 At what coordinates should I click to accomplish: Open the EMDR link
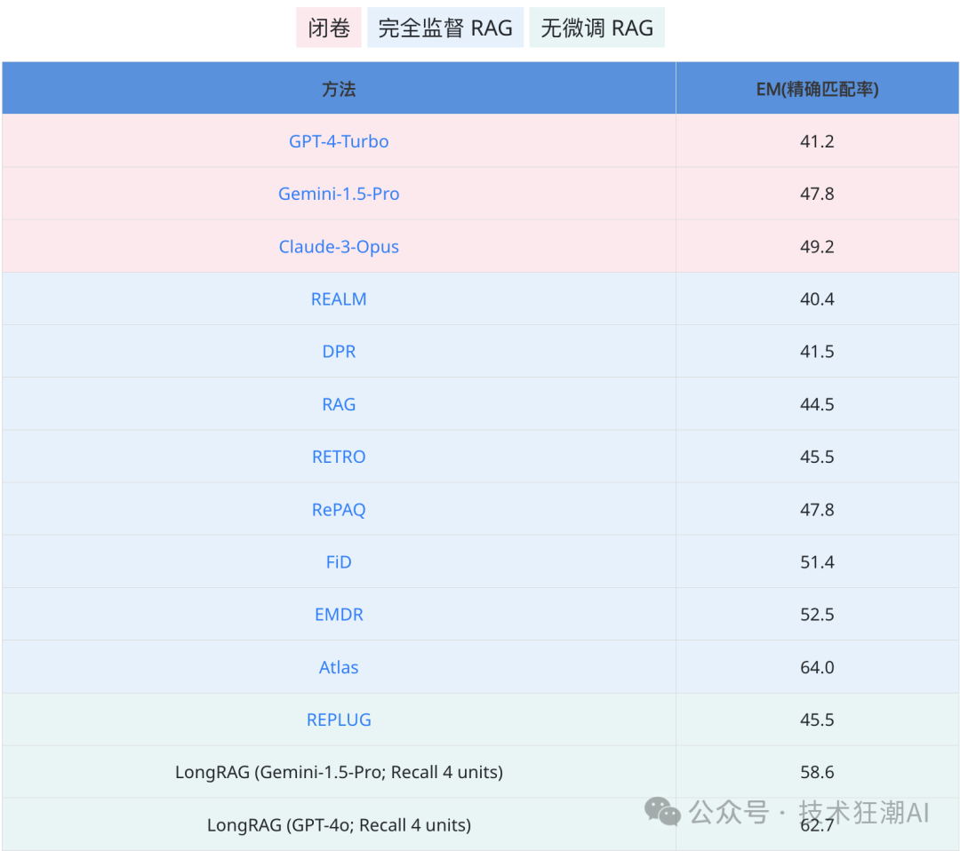pos(339,615)
